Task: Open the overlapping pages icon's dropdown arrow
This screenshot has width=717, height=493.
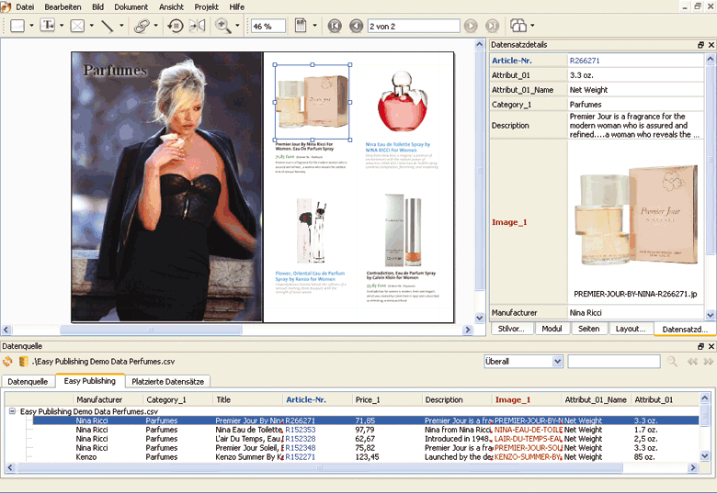Action: click(533, 26)
